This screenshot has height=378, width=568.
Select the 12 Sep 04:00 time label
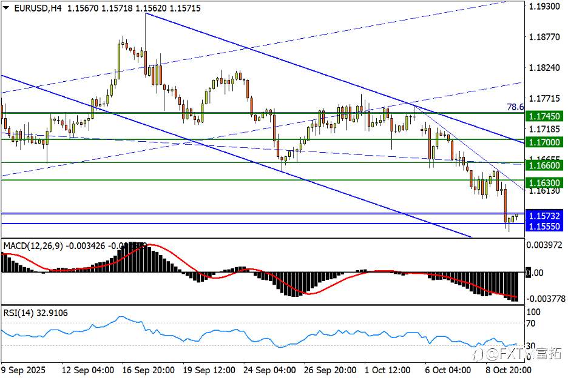(x=87, y=370)
